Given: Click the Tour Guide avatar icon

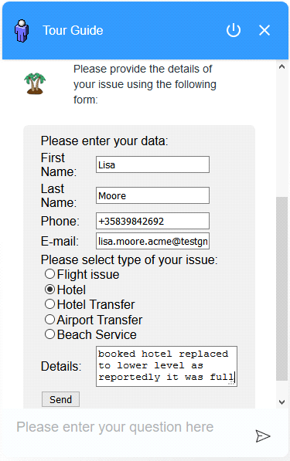Looking at the screenshot, I should tap(22, 31).
